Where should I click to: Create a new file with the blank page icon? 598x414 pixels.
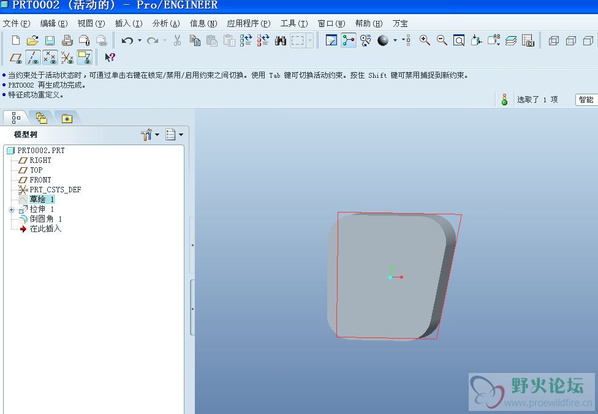coord(16,40)
